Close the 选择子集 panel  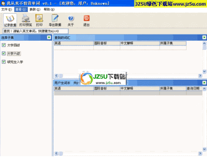(x=49, y=37)
